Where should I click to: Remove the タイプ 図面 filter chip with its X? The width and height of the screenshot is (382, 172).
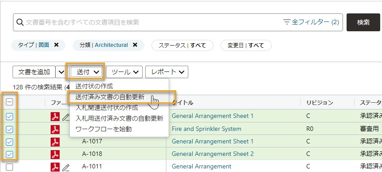tap(56, 45)
